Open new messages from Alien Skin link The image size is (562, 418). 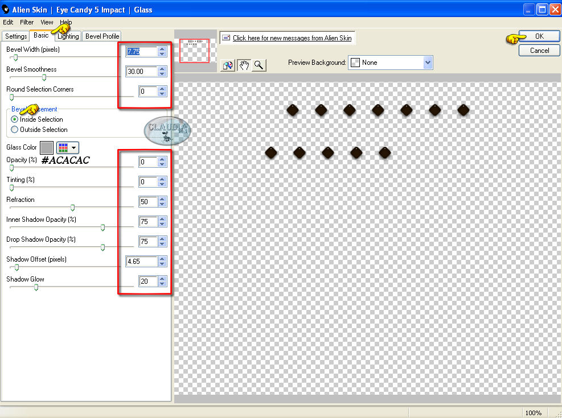click(292, 38)
